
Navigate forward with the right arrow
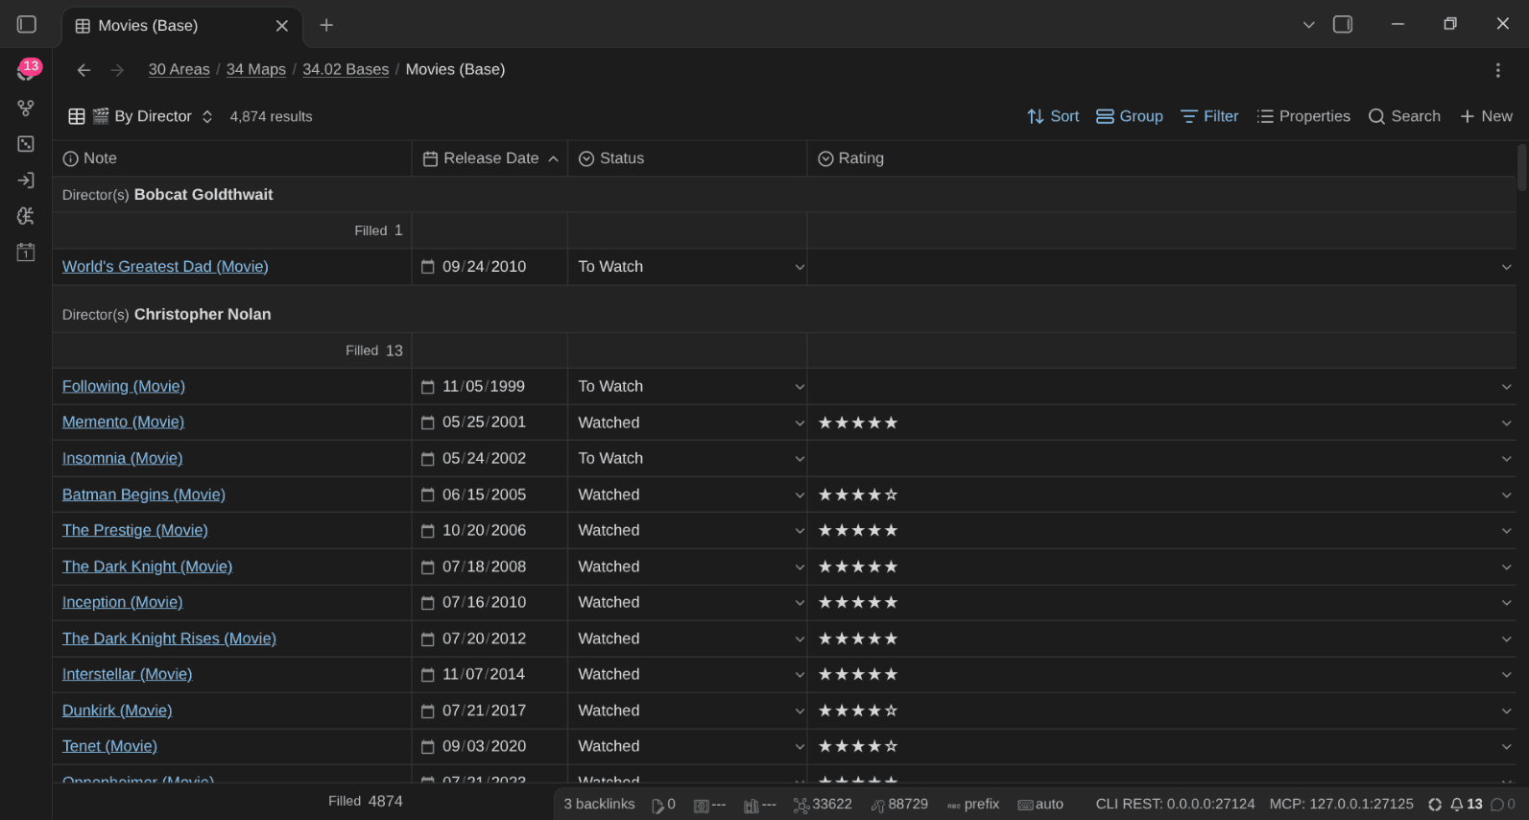click(117, 70)
